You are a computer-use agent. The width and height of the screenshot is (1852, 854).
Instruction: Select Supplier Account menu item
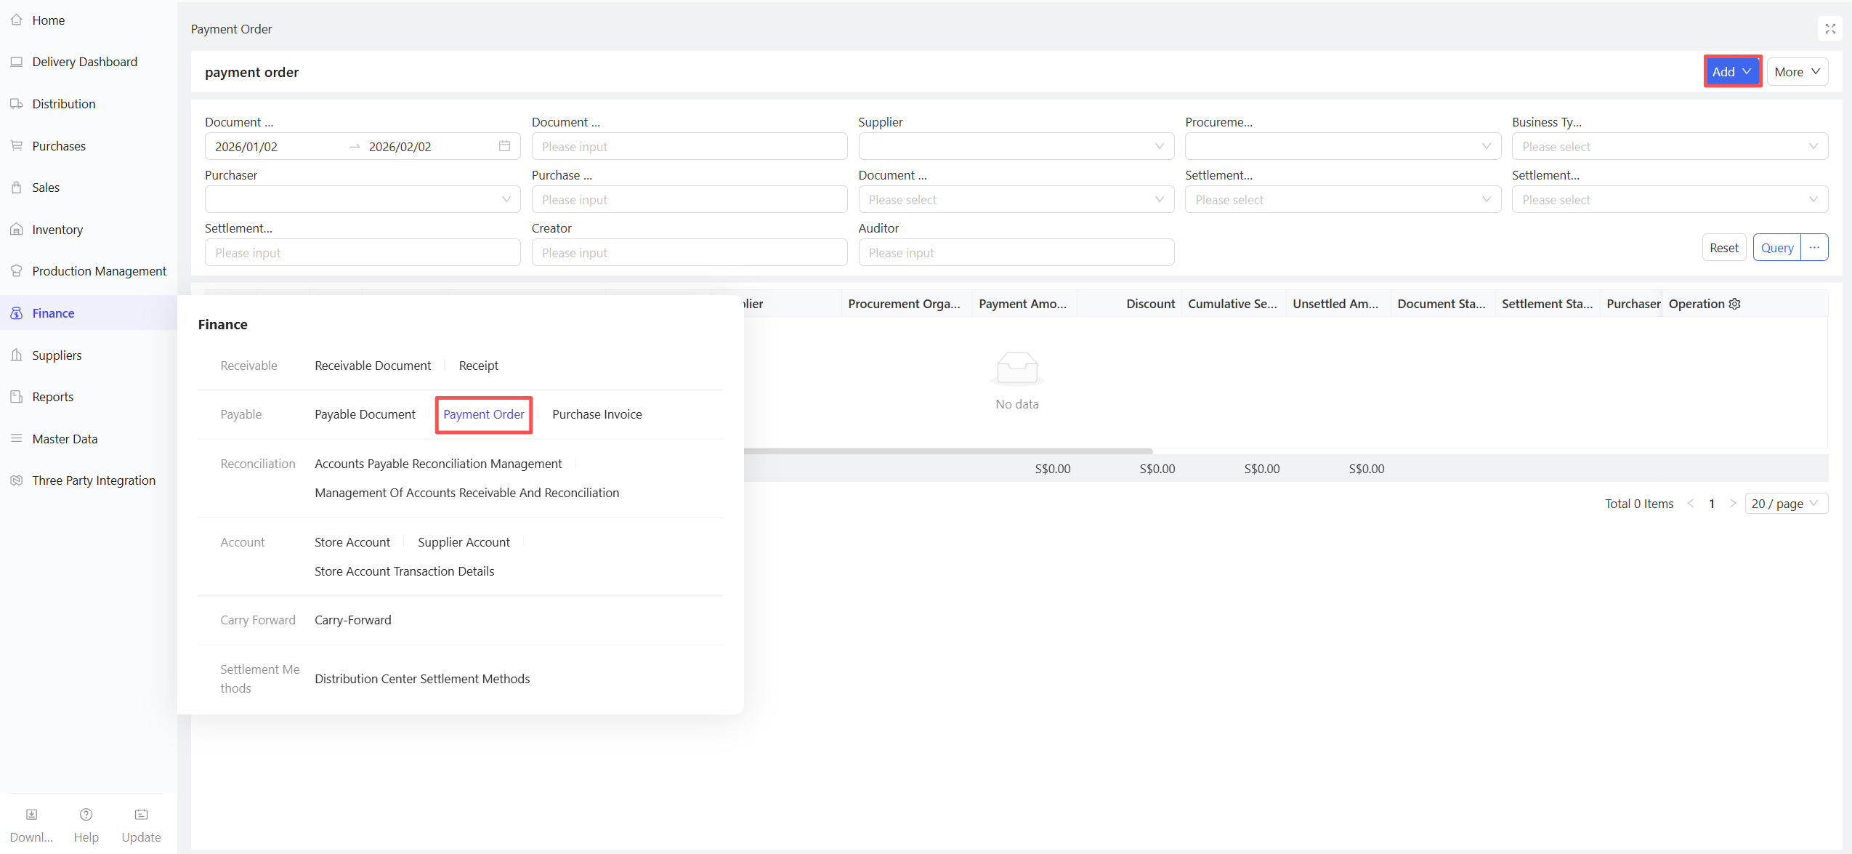coord(464,542)
